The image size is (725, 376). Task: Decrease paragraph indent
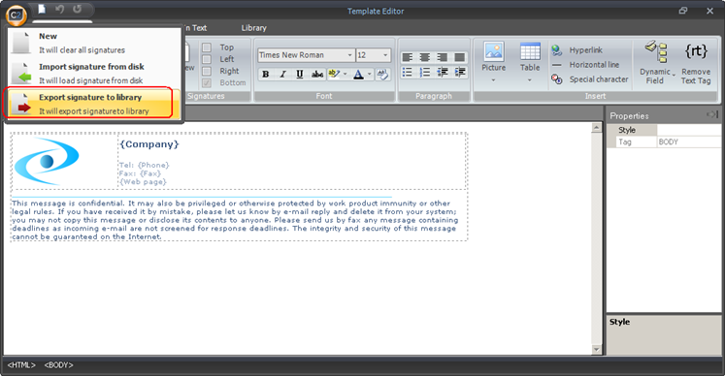pyautogui.click(x=442, y=72)
